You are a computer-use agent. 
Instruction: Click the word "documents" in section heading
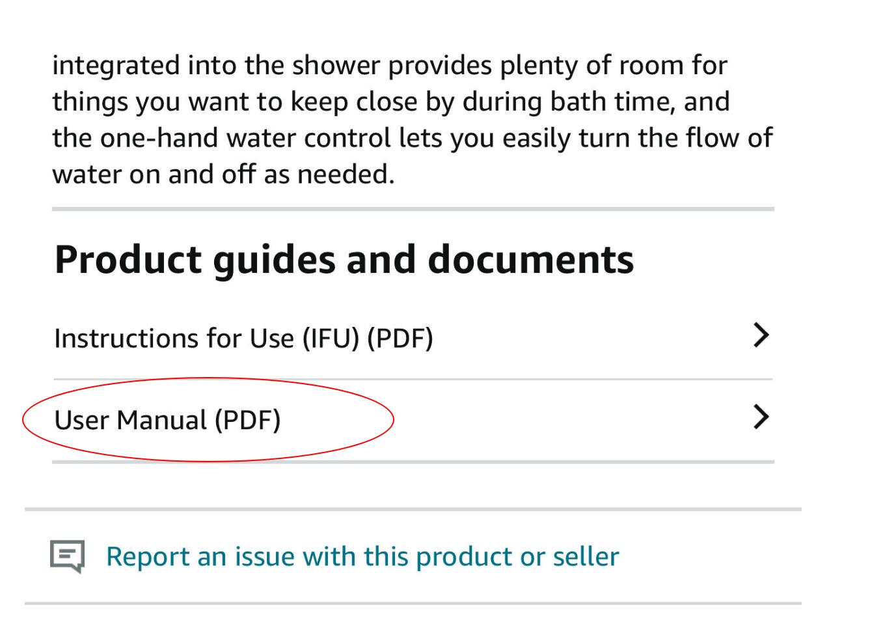point(530,260)
